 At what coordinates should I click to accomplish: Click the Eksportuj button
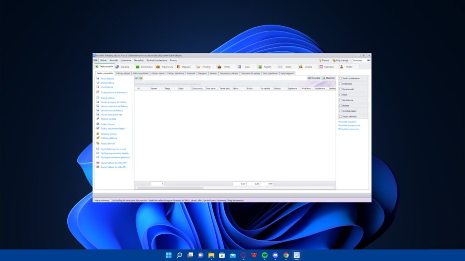point(329,78)
